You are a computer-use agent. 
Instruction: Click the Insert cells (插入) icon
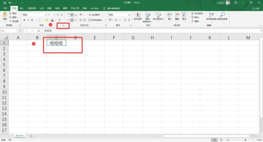click(x=170, y=15)
